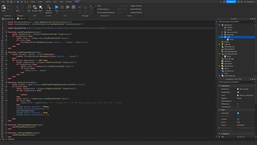This screenshot has height=145, width=257.
Task: Click the Resume button in Test group
Action: [x=67, y=7]
